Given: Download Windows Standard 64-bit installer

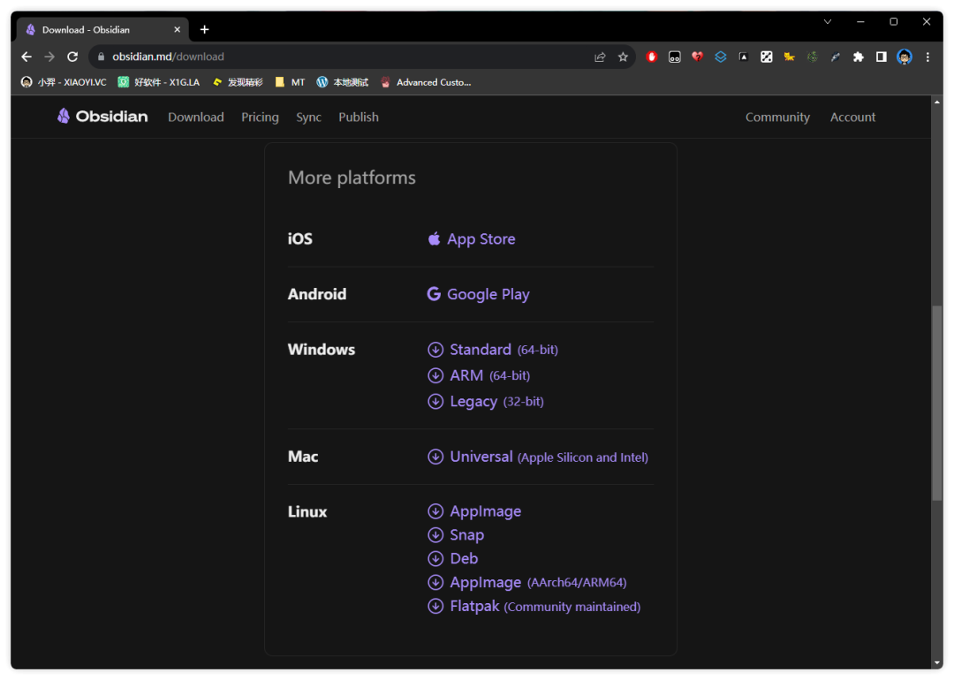Looking at the screenshot, I should pos(481,350).
